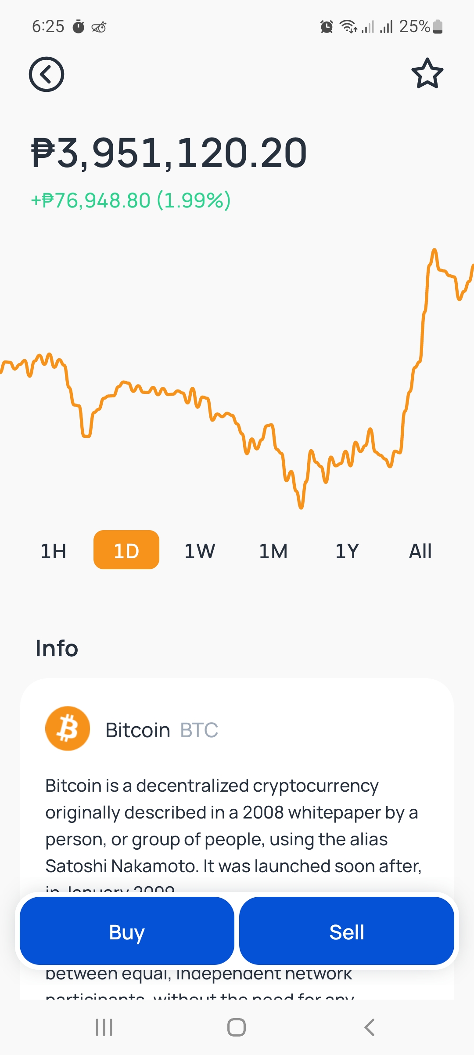The height and width of the screenshot is (1055, 474).
Task: Switch chart to 1M range
Action: pos(273,551)
